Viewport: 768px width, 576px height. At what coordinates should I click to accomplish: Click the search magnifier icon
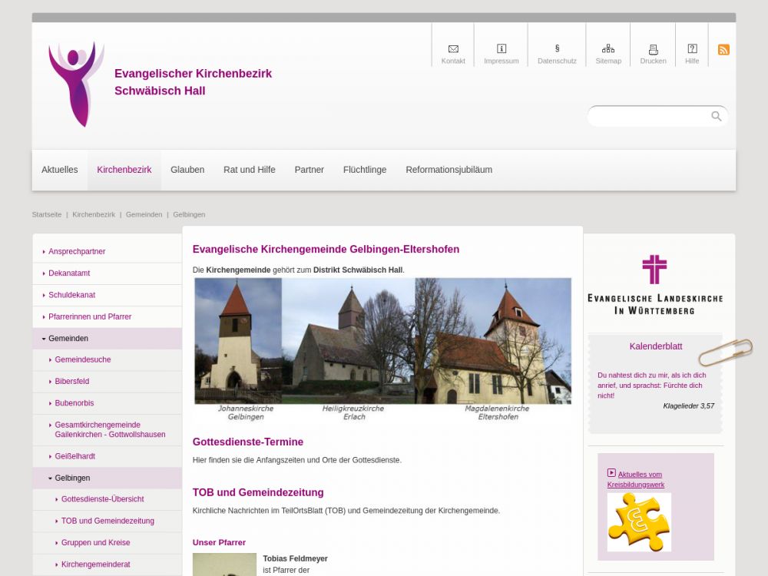coord(716,116)
